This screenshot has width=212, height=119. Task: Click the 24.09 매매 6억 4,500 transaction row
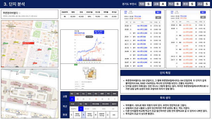142,52
